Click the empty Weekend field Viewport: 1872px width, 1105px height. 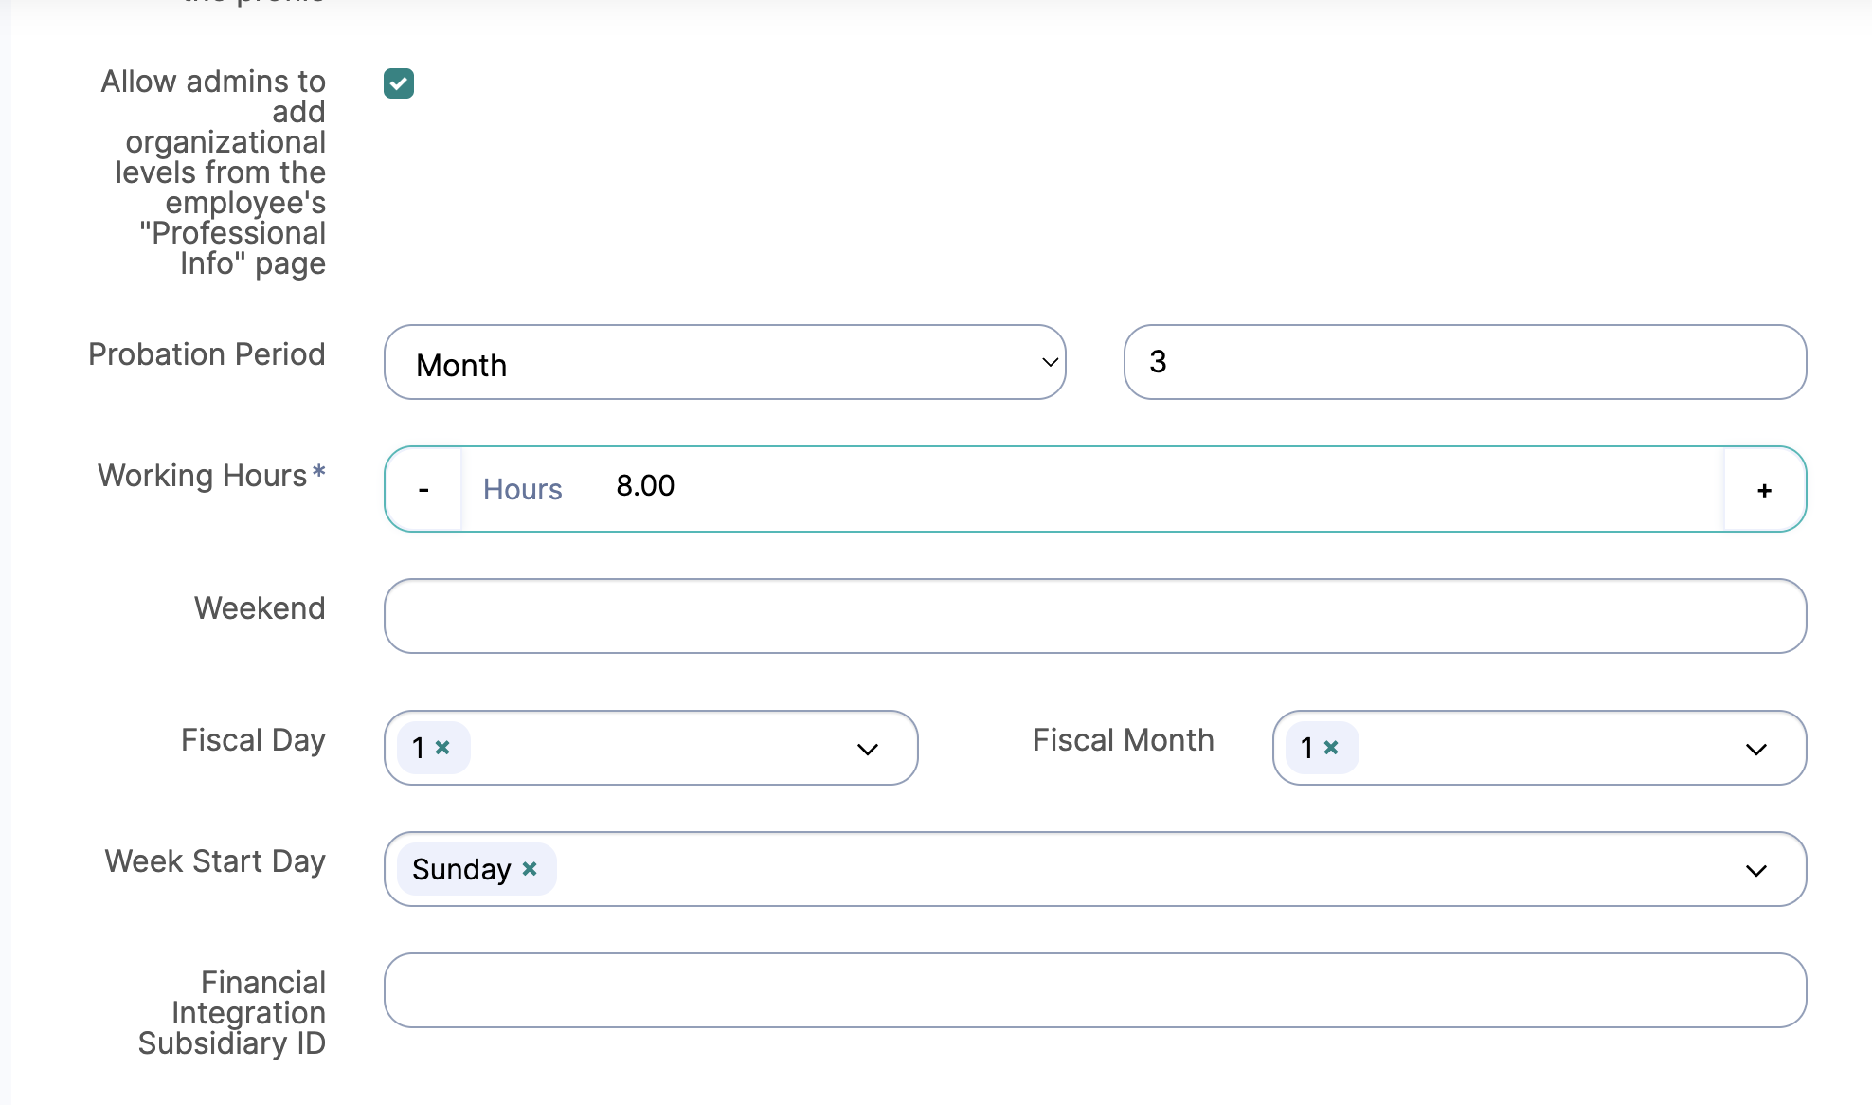click(1094, 616)
